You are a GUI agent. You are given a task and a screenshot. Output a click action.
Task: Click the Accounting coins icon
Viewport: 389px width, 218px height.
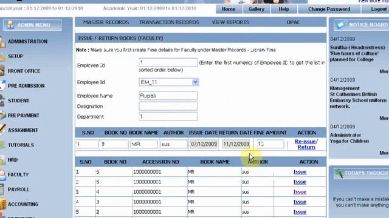(x=3, y=204)
